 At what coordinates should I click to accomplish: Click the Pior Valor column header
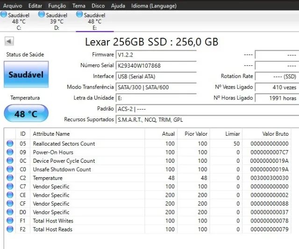pyautogui.click(x=193, y=134)
